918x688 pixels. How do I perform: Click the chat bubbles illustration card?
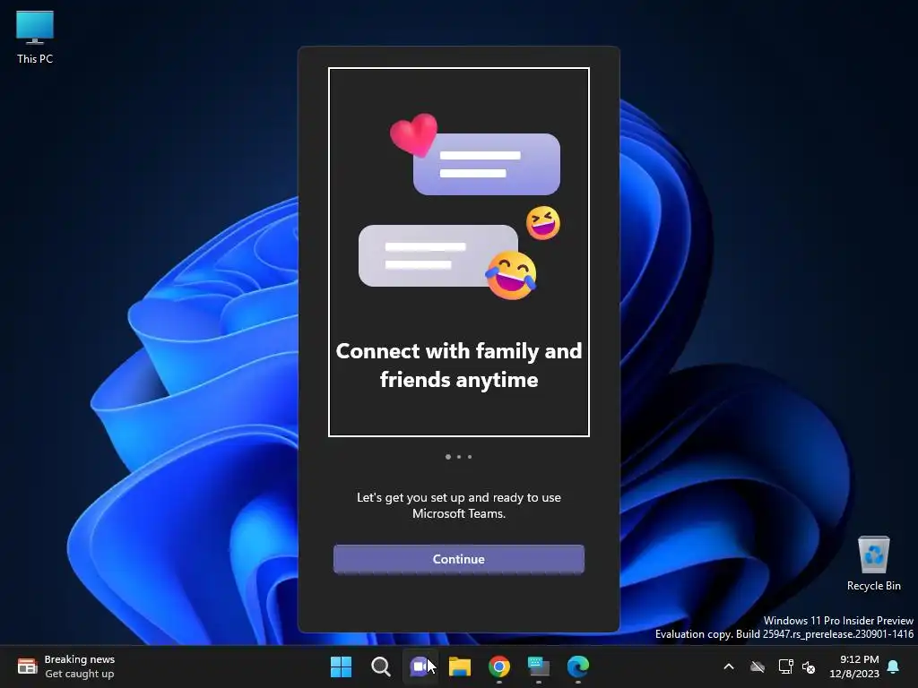click(459, 252)
